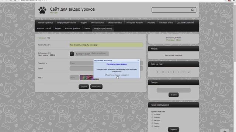The width and height of the screenshot is (236, 132).
Task: Open the Обратная связь menu item
Action: pyautogui.click(x=115, y=23)
